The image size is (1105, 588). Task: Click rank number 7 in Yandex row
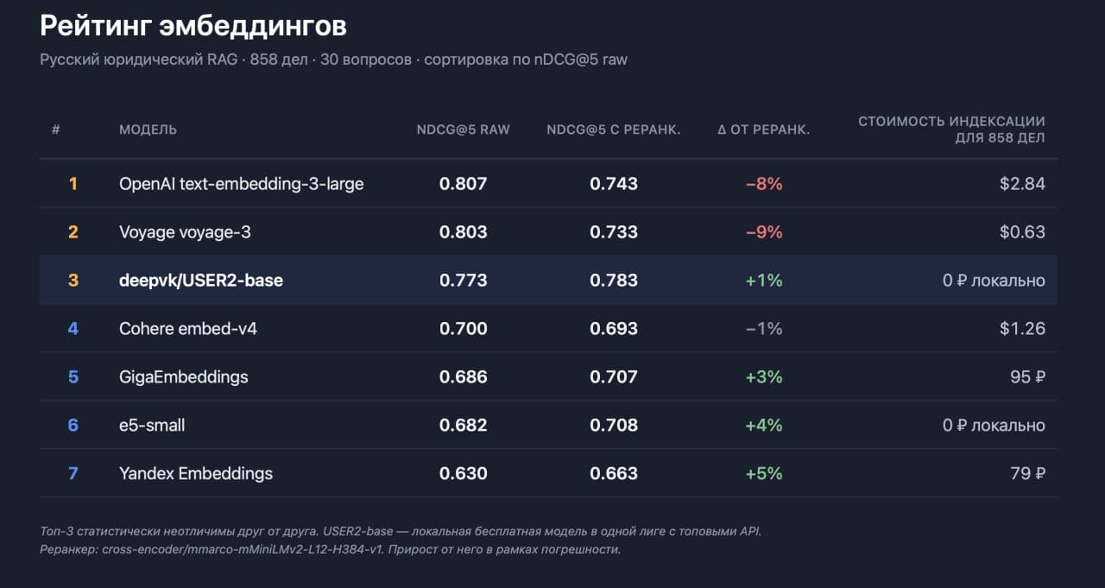tap(73, 474)
